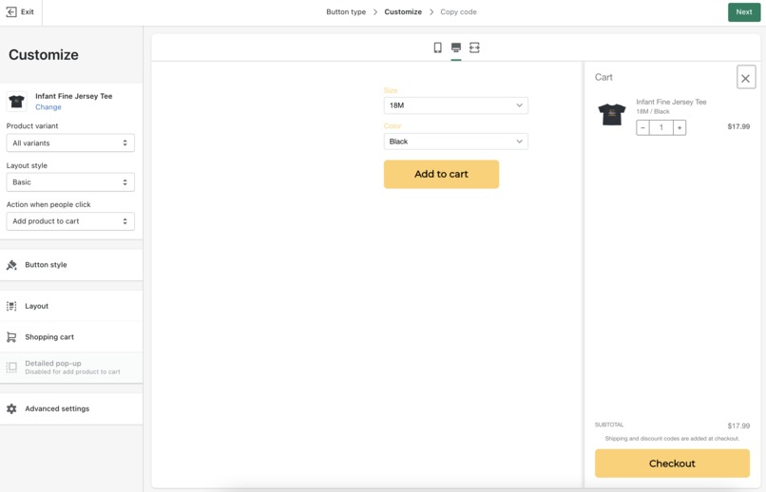Increase cart quantity with plus button

coord(680,128)
